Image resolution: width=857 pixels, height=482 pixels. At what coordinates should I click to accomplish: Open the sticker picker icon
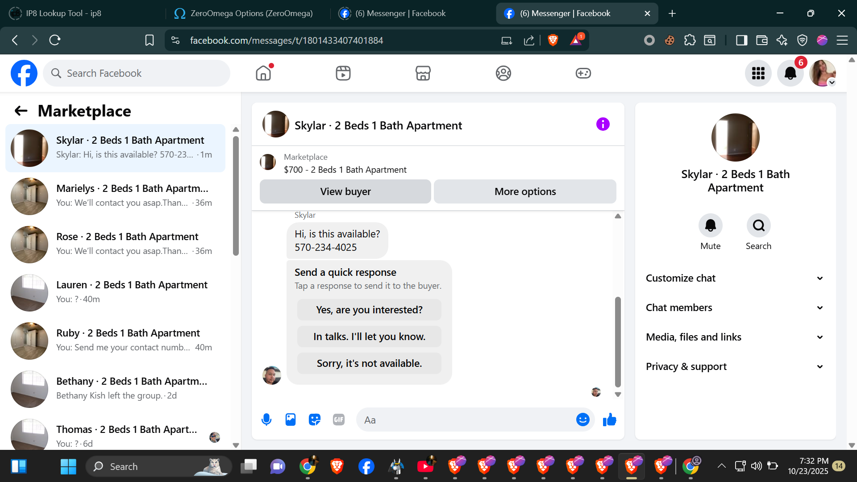[x=315, y=420]
